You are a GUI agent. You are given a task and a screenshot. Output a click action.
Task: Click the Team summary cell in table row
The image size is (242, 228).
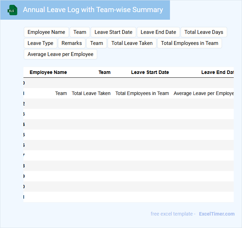tap(61, 93)
